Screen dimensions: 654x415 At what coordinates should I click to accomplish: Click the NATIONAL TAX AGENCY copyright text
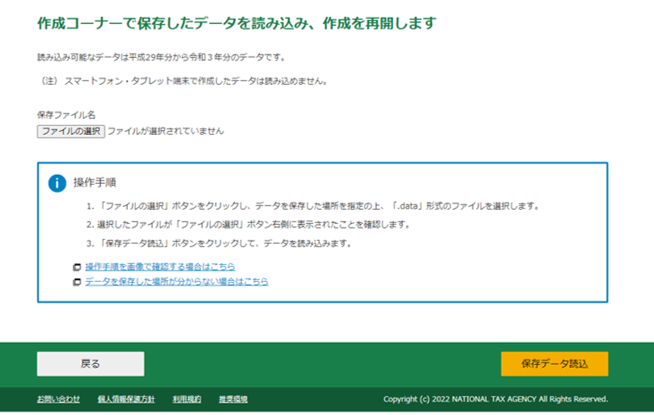pyautogui.click(x=495, y=399)
